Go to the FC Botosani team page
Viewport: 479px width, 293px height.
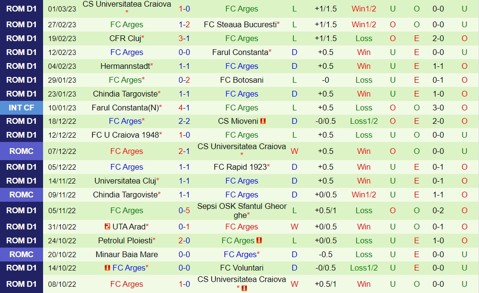pyautogui.click(x=242, y=80)
